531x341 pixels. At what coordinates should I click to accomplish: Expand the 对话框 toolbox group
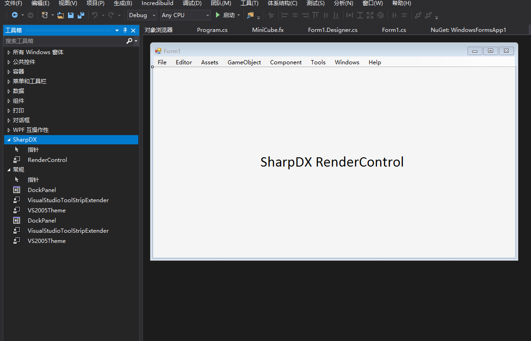9,120
